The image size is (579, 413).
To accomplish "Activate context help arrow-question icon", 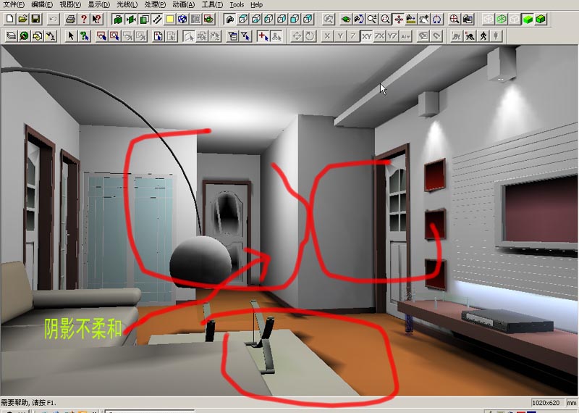I will [97, 19].
